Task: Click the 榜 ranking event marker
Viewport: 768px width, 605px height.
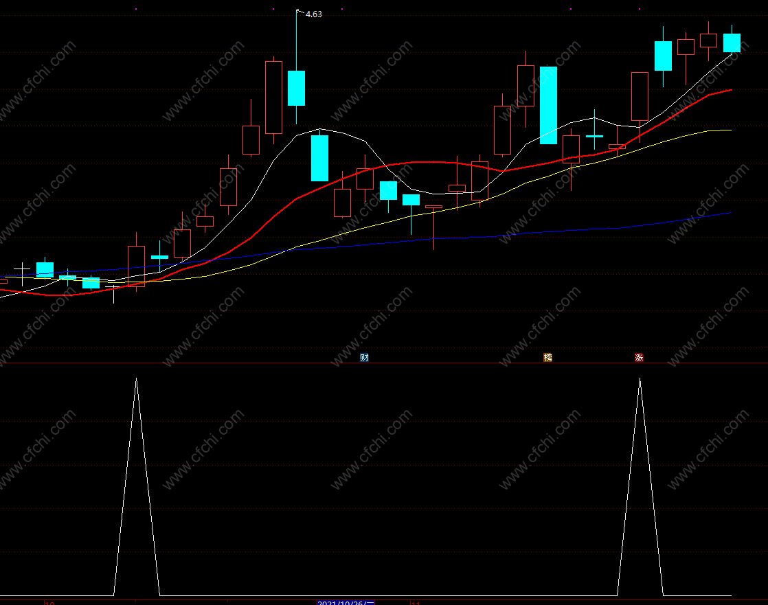Action: pyautogui.click(x=547, y=358)
